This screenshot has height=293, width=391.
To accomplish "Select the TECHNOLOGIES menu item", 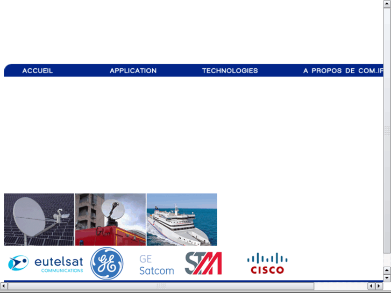I will click(x=230, y=71).
